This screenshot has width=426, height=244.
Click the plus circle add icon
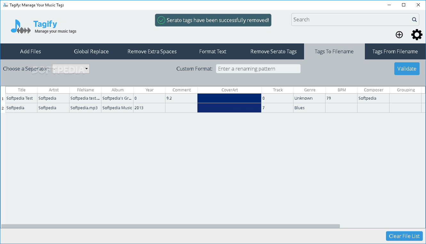click(399, 34)
